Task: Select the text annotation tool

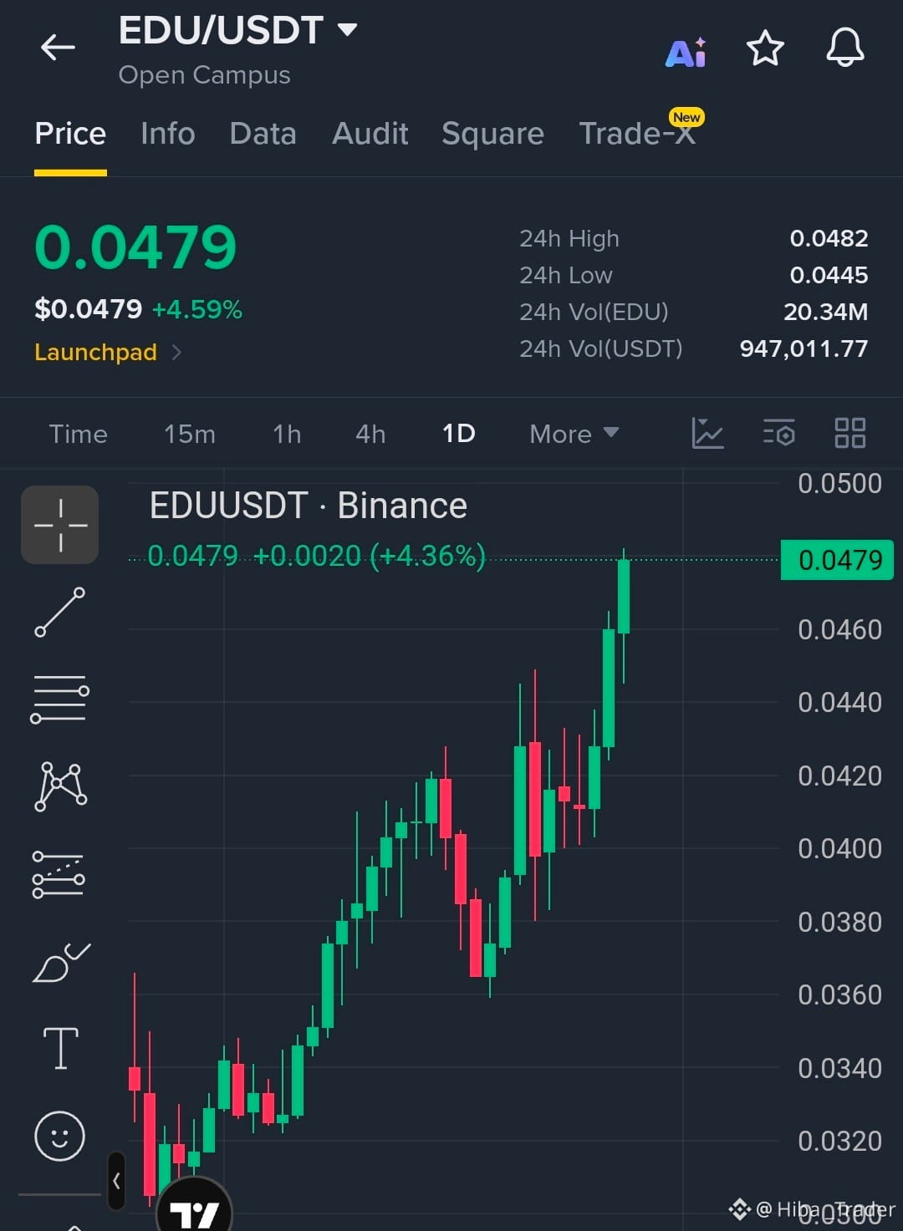Action: [60, 1048]
